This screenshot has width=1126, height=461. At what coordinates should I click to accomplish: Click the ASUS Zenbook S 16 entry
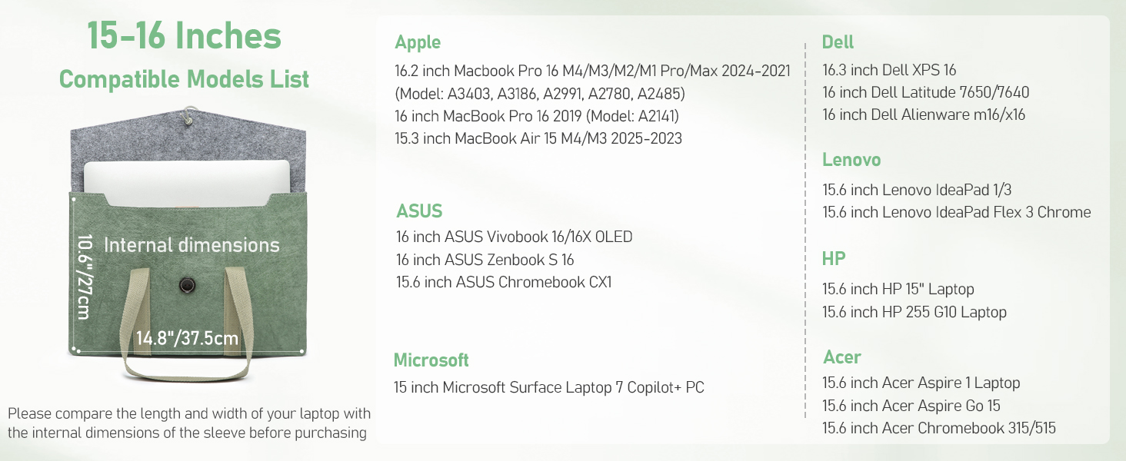pyautogui.click(x=485, y=260)
